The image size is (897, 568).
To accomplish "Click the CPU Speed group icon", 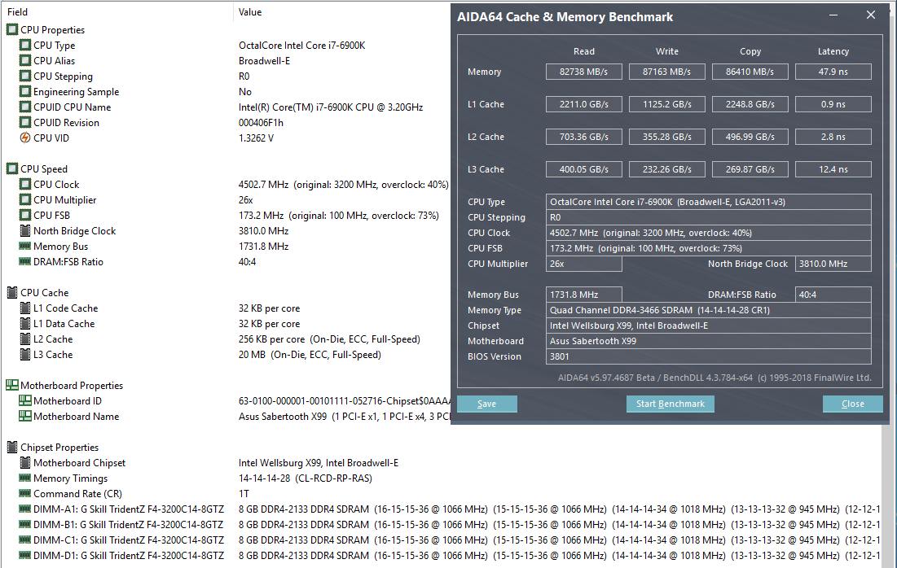I will [x=12, y=168].
